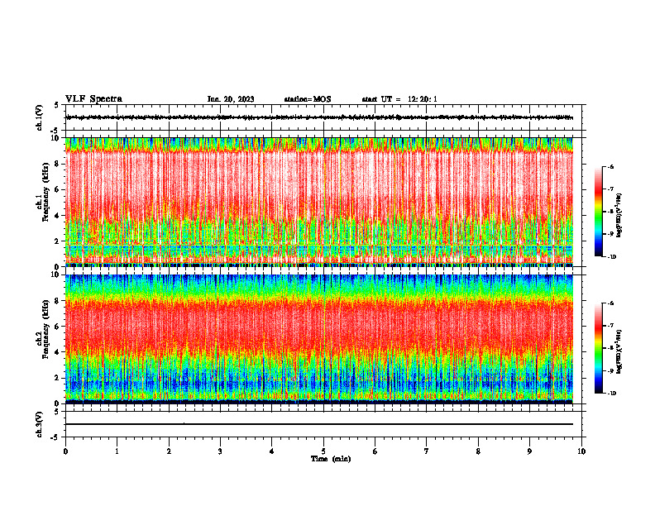Image resolution: width=655 pixels, height=506 pixels.
Task: Click the 6 kHz tick on ch.1 frequency axis
Action: pyautogui.click(x=59, y=190)
